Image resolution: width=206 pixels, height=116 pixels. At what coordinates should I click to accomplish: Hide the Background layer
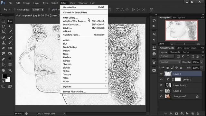pyautogui.click(x=161, y=96)
